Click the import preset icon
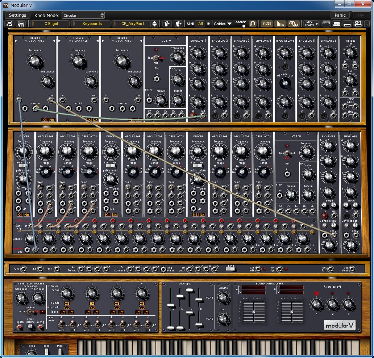The image size is (374, 358). point(167,24)
